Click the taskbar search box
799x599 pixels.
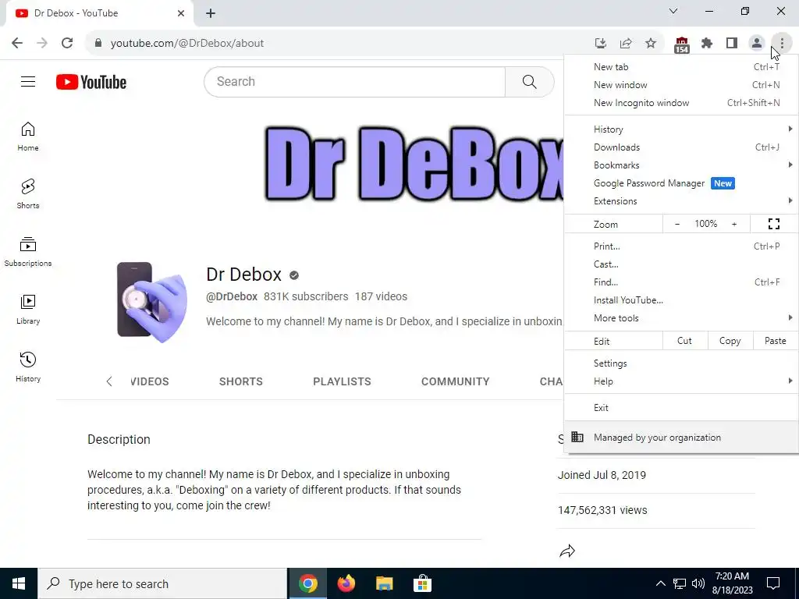(x=162, y=583)
